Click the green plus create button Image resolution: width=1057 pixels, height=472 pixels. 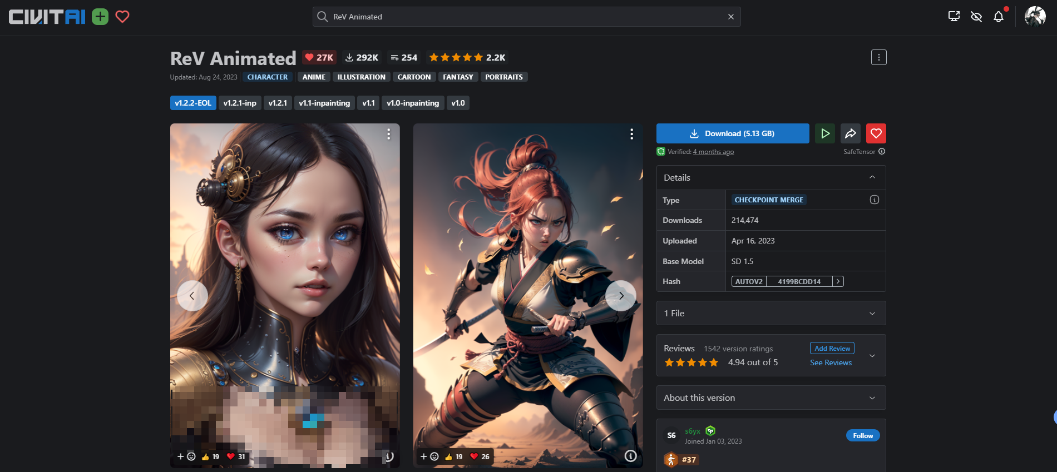(100, 17)
